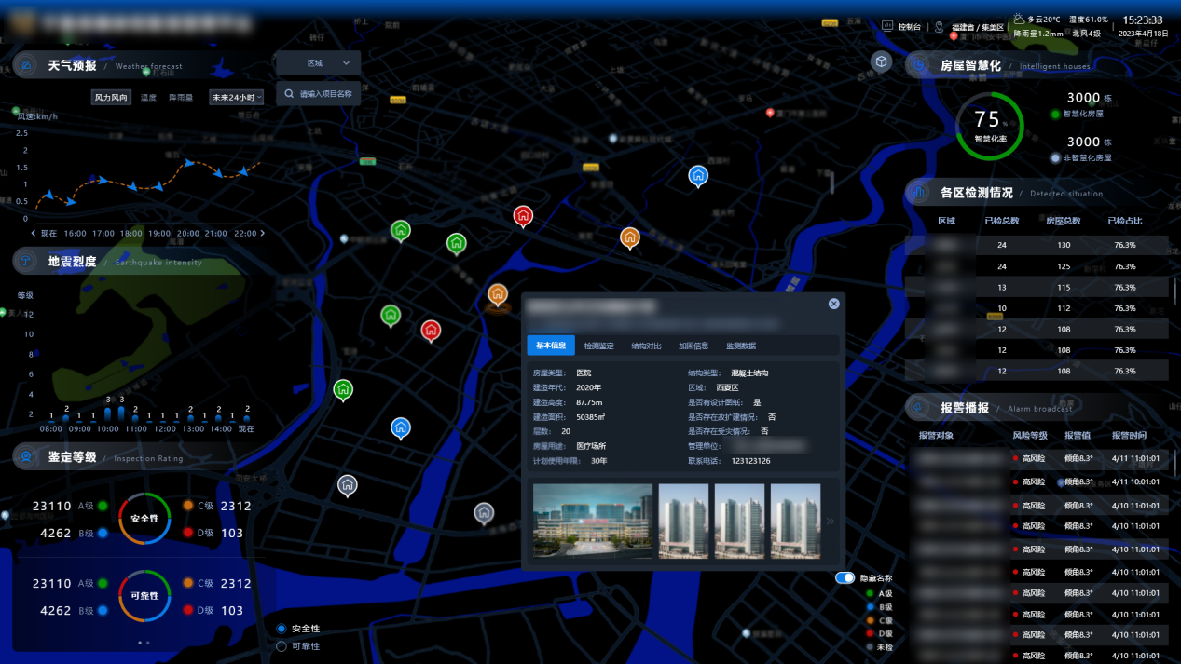Click the red D级 swatch in map legend

click(x=870, y=633)
